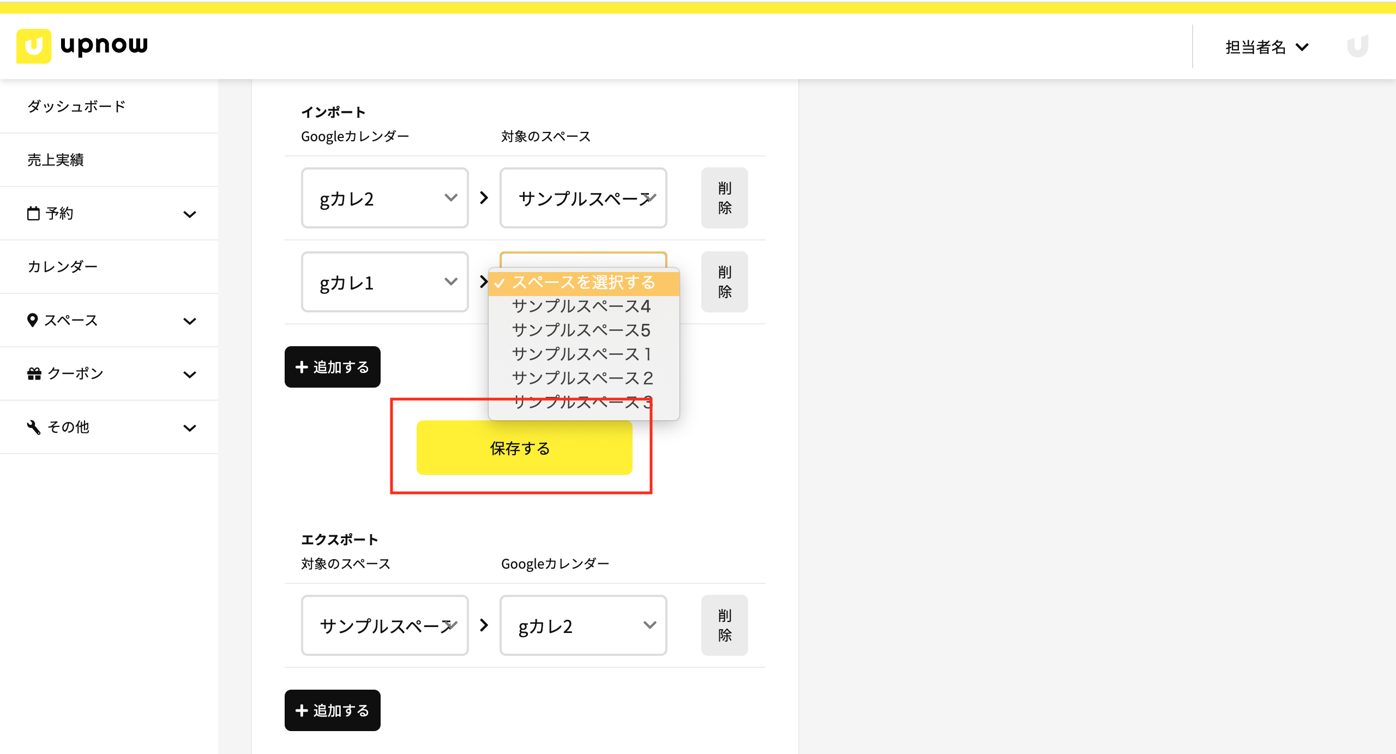This screenshot has height=754, width=1396.
Task: Click the wrench icon beside その他
Action: click(x=34, y=427)
